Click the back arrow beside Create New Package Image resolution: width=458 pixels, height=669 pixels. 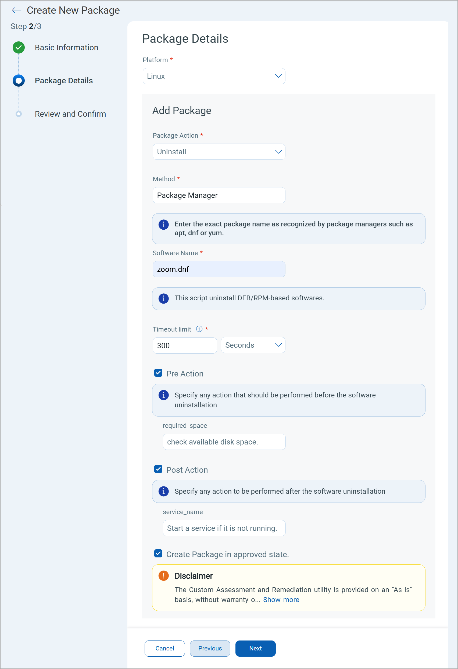coord(16,10)
